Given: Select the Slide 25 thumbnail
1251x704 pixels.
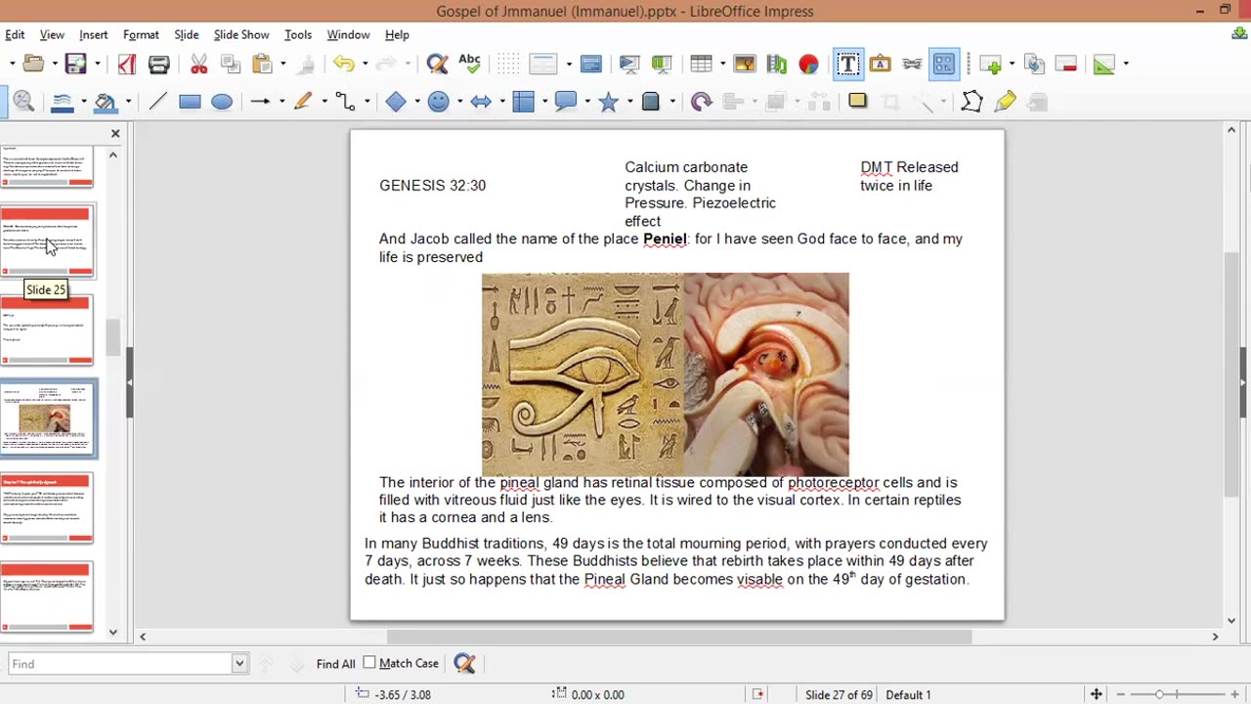Looking at the screenshot, I should 46,241.
